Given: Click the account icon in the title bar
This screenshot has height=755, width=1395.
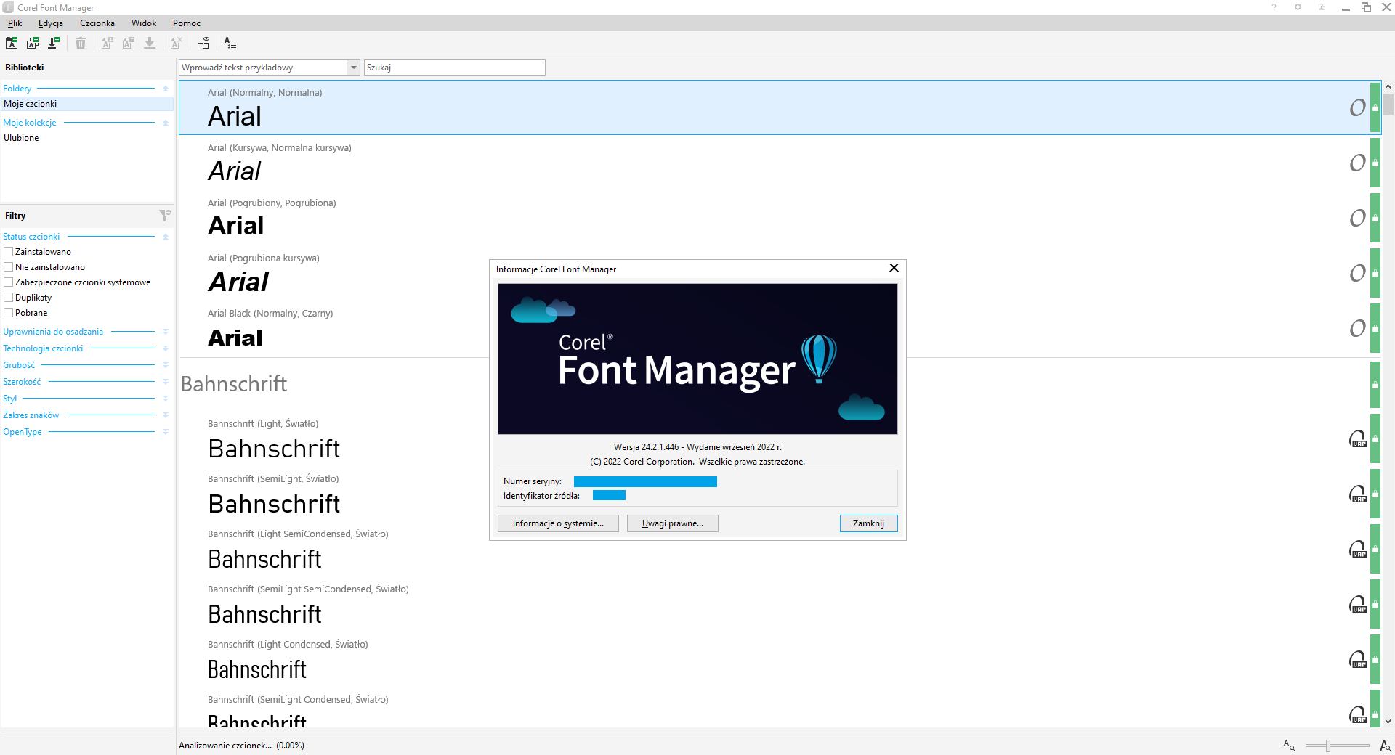Looking at the screenshot, I should click(1322, 7).
